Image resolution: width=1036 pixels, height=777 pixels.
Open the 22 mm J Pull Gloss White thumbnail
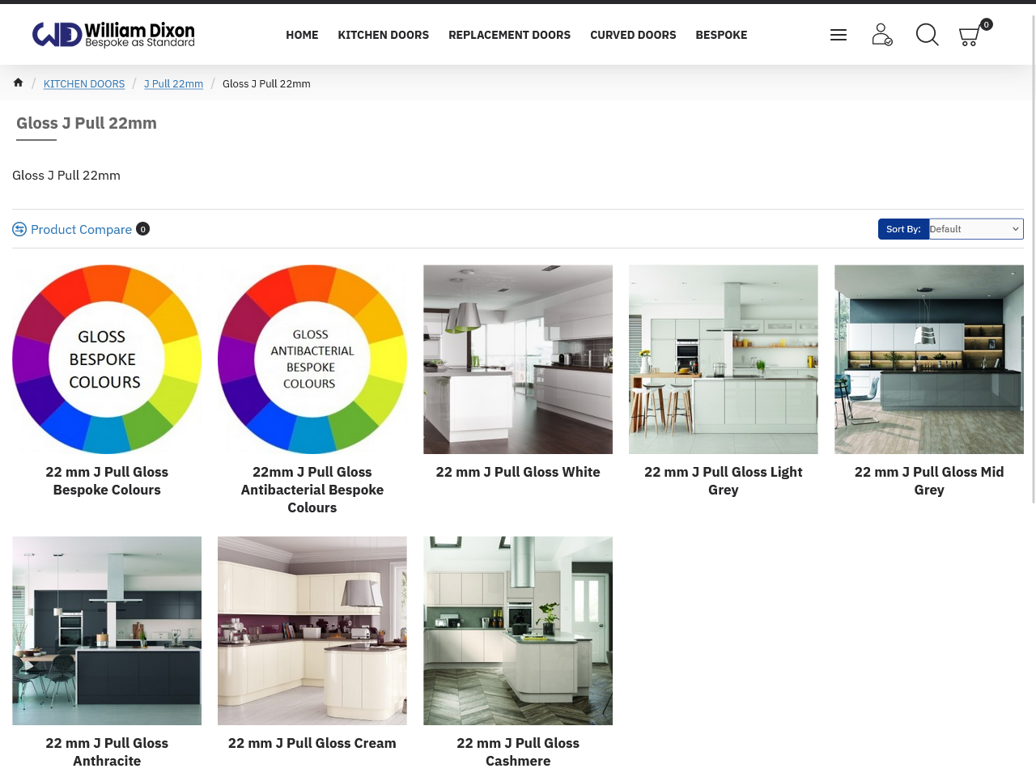click(518, 359)
